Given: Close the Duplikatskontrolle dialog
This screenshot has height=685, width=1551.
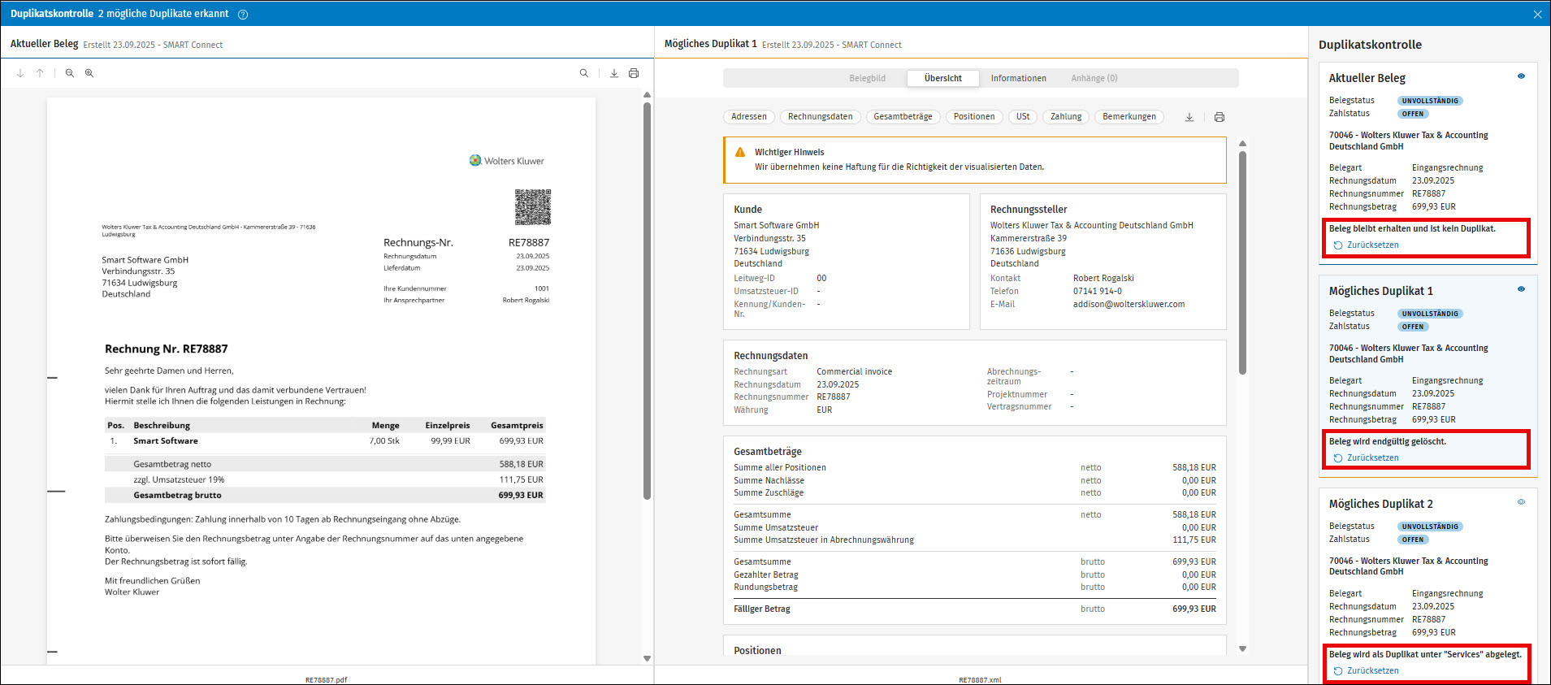Looking at the screenshot, I should (1537, 14).
